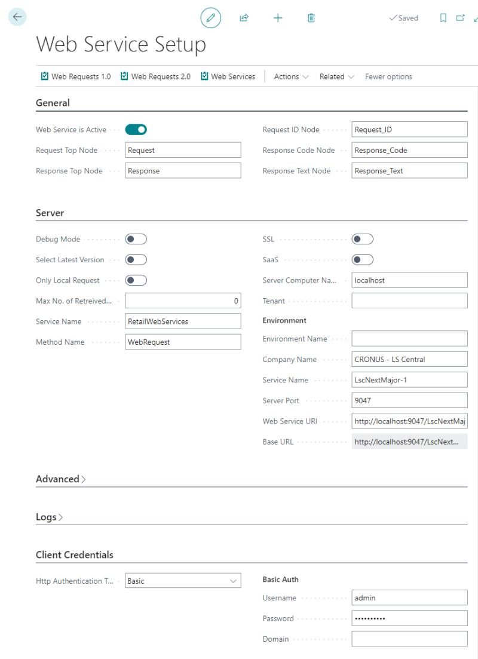Disable the Web Service is Active toggle
The height and width of the screenshot is (659, 478).
pyautogui.click(x=136, y=129)
